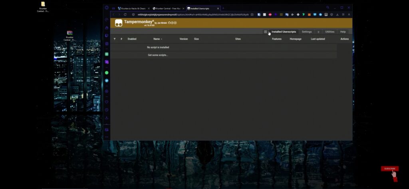Sort by Size column header
Viewport: 409px width, 189px height.
(197, 39)
